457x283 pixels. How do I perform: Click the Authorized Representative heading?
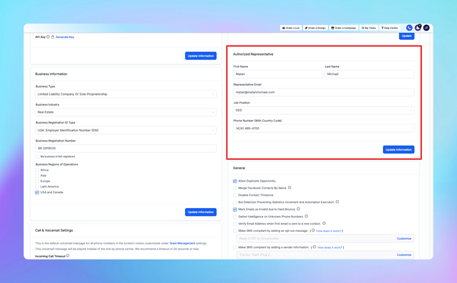[253, 54]
